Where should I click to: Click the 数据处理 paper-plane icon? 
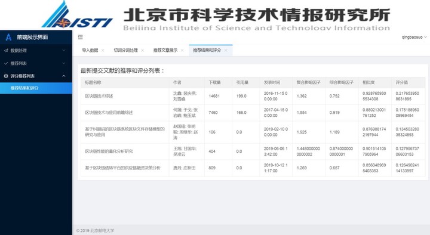click(6, 50)
